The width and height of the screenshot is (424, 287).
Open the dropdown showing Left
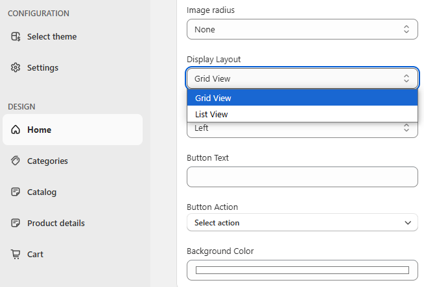pyautogui.click(x=302, y=129)
